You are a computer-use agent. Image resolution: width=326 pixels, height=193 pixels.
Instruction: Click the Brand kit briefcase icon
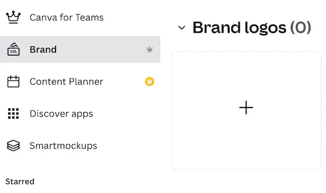point(14,49)
